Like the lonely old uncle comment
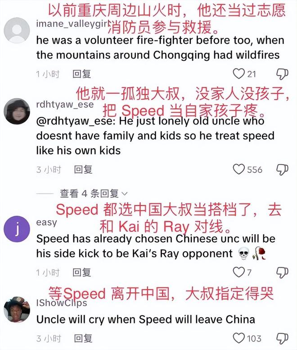Screen dimensions: 297x350 point(238,170)
